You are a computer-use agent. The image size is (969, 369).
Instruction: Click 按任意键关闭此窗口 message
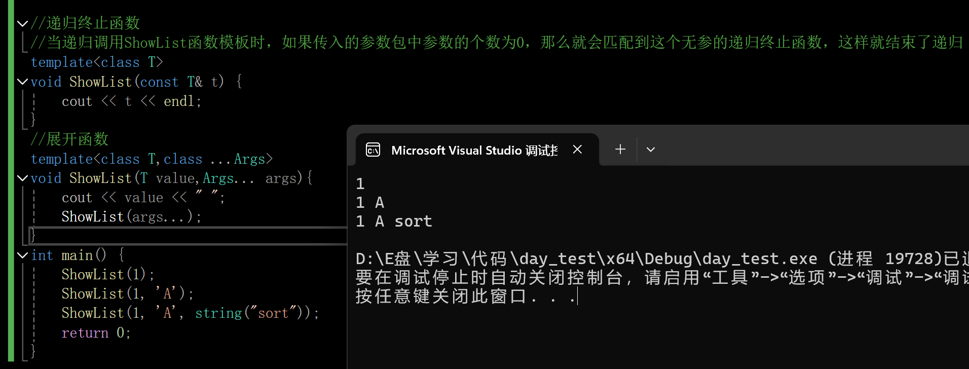point(466,297)
